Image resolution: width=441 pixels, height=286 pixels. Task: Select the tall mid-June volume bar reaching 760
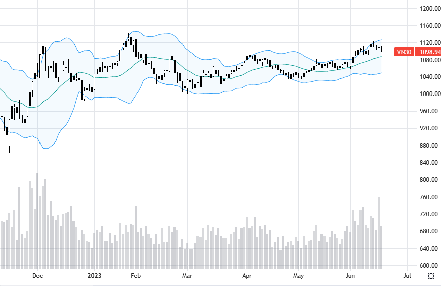click(x=379, y=233)
